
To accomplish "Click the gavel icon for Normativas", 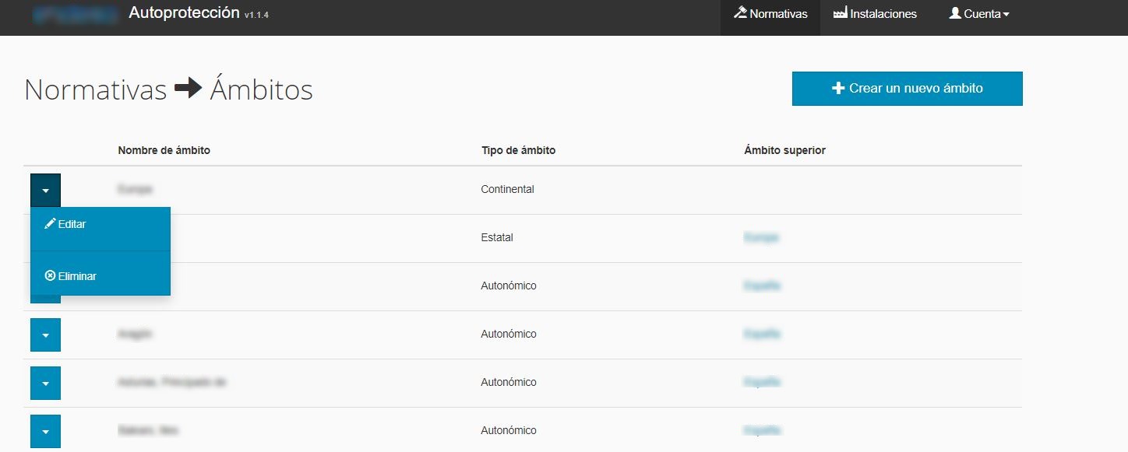I will point(741,13).
